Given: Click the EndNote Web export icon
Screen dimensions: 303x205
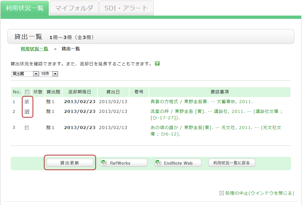Looking at the screenshot, I should [x=158, y=163].
